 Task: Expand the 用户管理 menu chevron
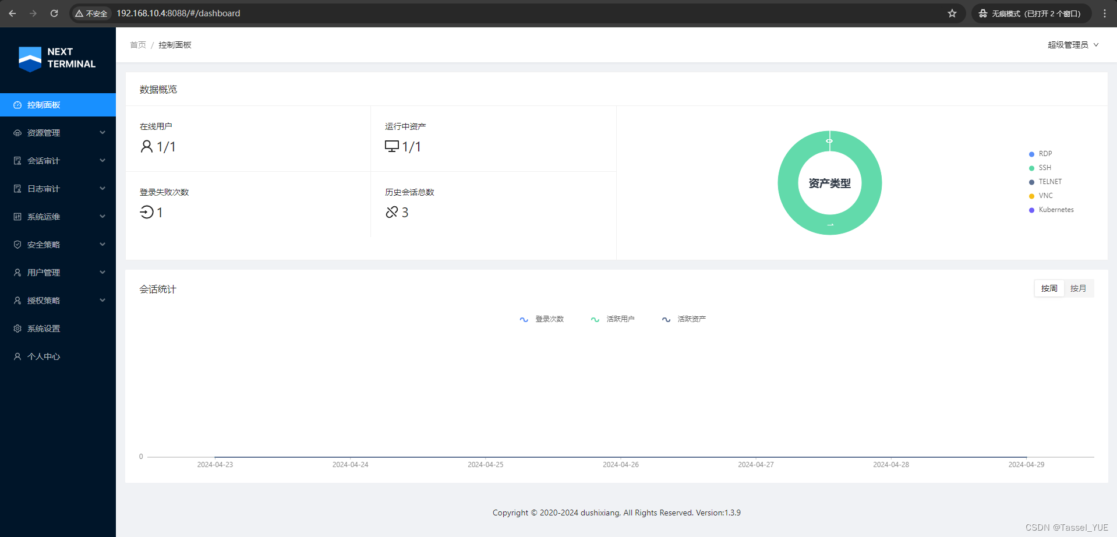tap(102, 272)
